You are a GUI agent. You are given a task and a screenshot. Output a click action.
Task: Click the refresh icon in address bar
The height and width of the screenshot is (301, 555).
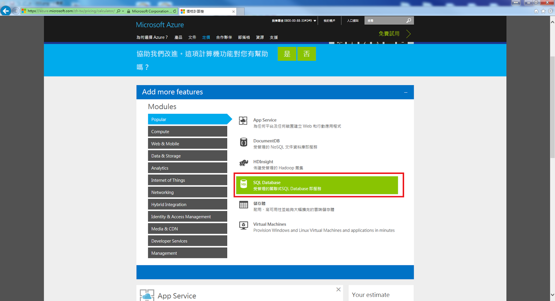174,11
